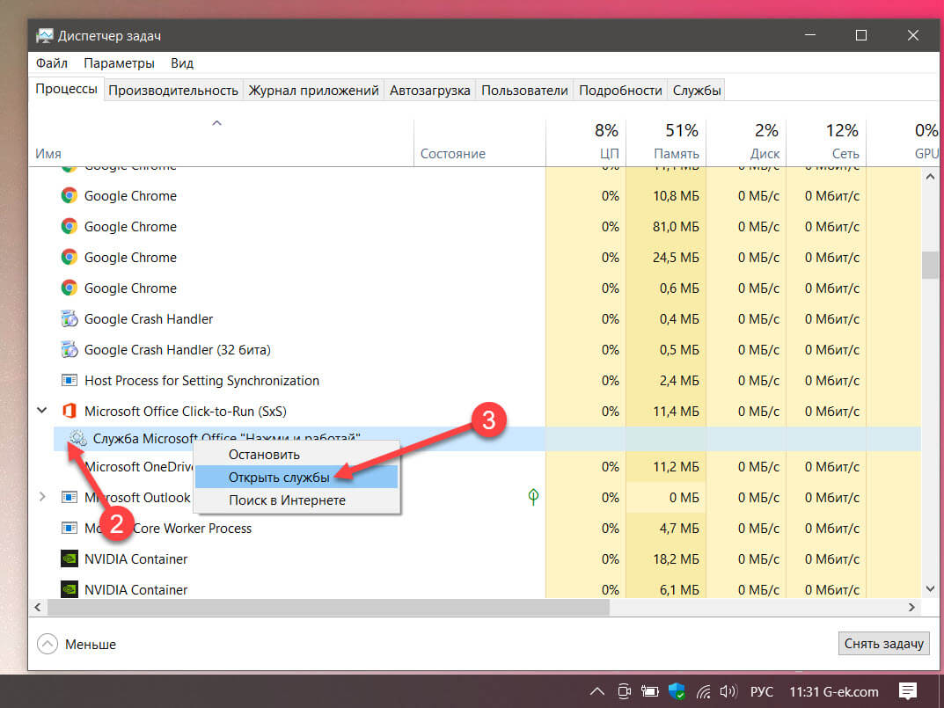Choose Остановить in the context menu
Screen dimensions: 944x708
point(296,455)
